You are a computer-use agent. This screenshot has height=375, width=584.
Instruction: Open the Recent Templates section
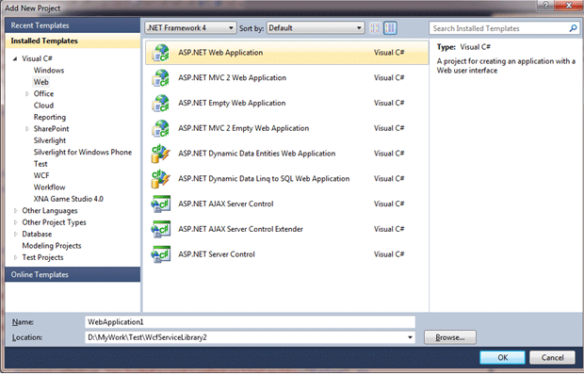[x=73, y=25]
